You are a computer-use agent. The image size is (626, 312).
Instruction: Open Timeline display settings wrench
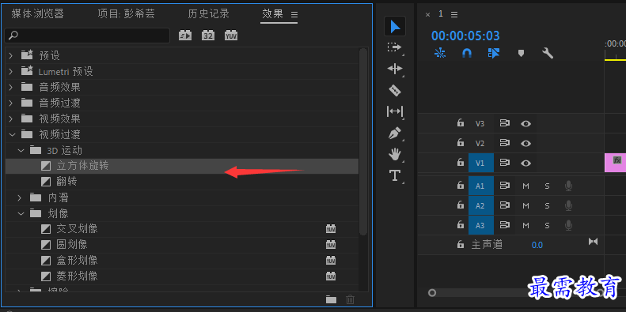548,53
